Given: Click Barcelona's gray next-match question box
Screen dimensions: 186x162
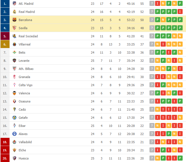Looking at the screenshot, I should click(x=152, y=20).
